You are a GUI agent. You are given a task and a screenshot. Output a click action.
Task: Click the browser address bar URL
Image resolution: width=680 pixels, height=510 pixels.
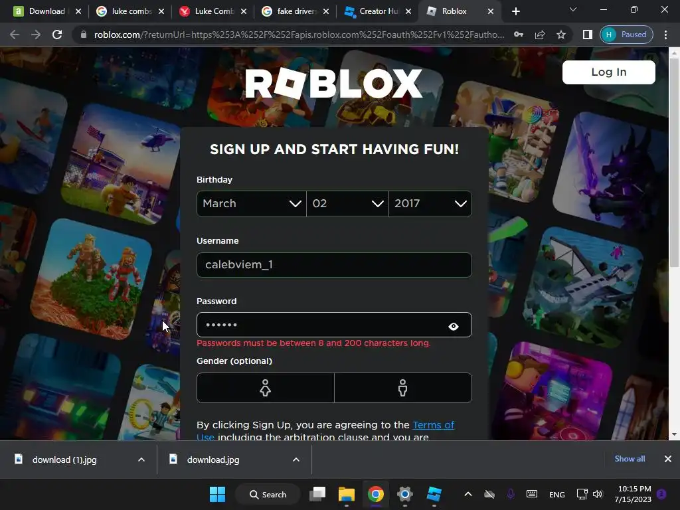pos(299,35)
